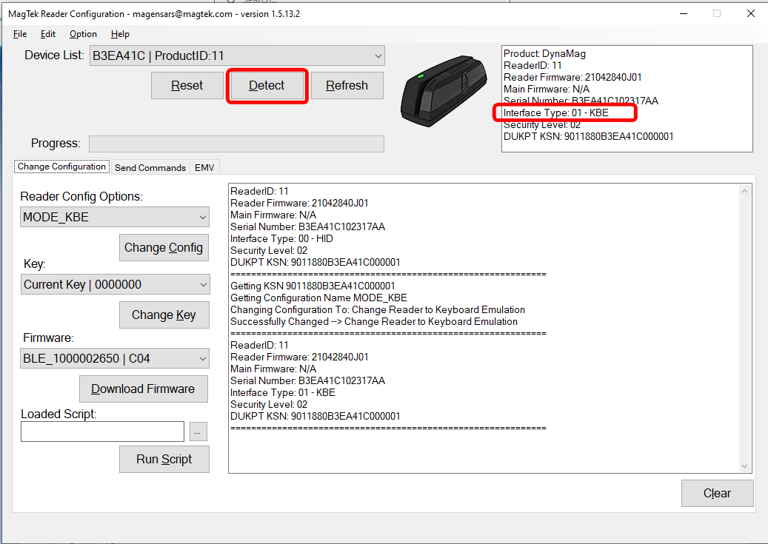
Task: Click the Progress bar
Action: click(x=236, y=144)
